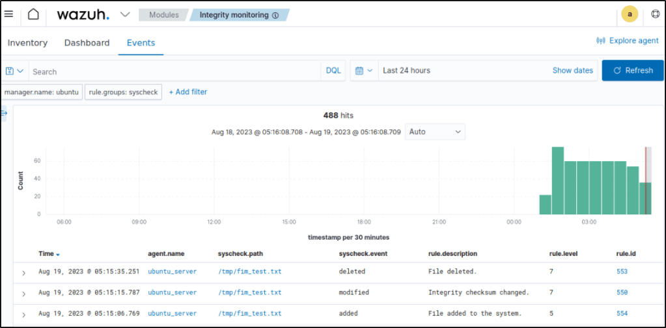Open the calendar quick date menu
The width and height of the screenshot is (666, 328).
364,70
